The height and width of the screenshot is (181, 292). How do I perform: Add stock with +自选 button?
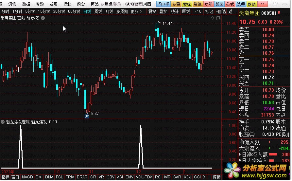click(221, 11)
